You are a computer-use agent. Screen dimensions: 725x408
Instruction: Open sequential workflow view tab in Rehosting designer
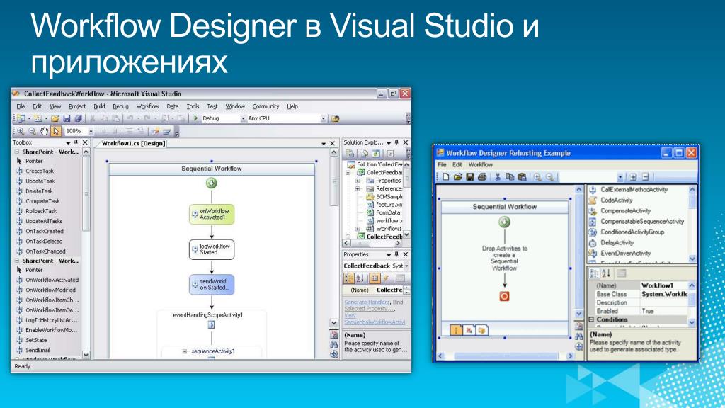(x=456, y=330)
